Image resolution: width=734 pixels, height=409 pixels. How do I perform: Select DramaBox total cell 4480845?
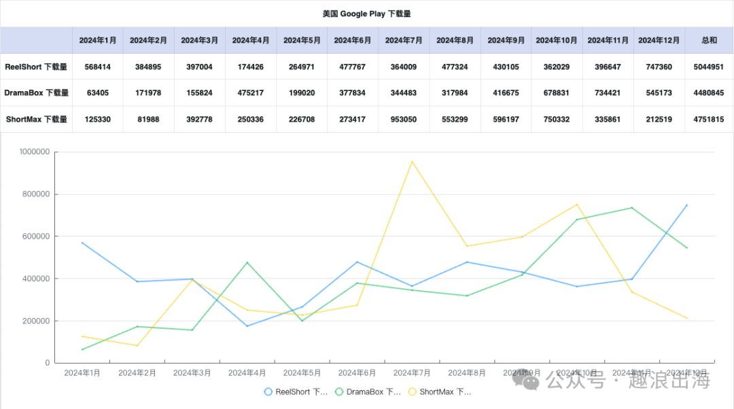tap(709, 92)
